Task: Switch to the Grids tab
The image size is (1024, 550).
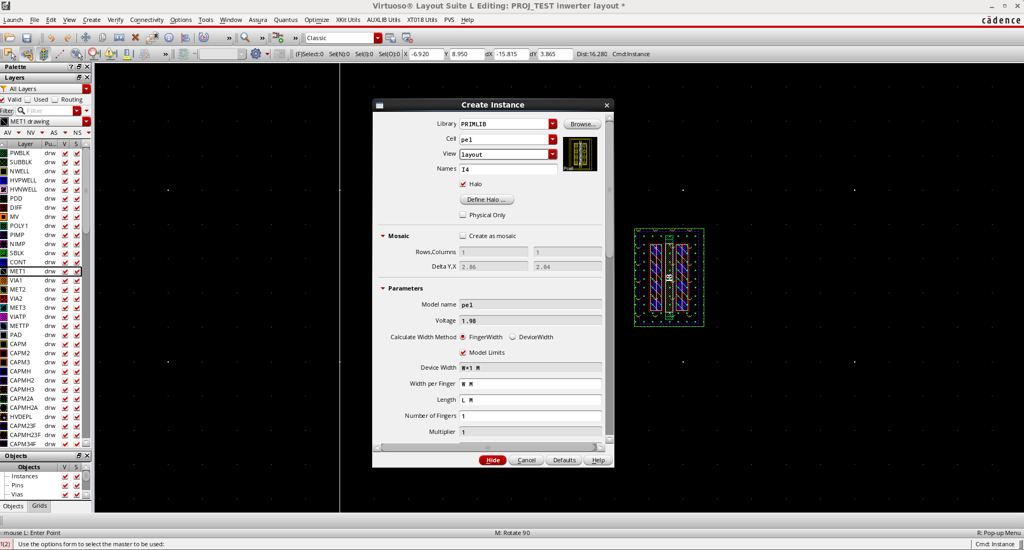Action: pos(40,506)
